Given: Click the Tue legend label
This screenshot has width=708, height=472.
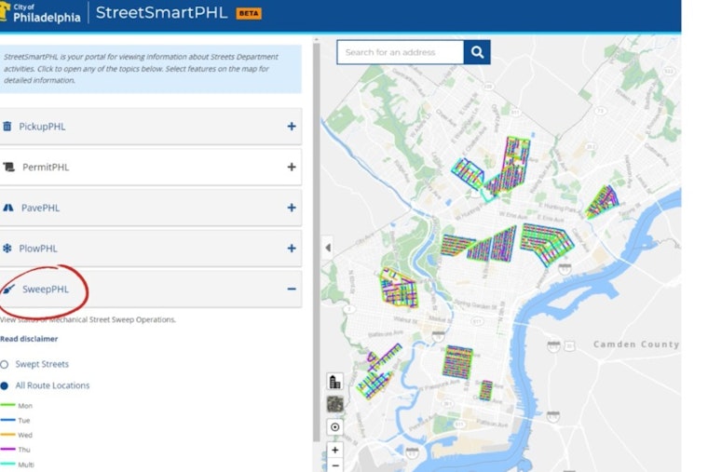Looking at the screenshot, I should (x=24, y=420).
